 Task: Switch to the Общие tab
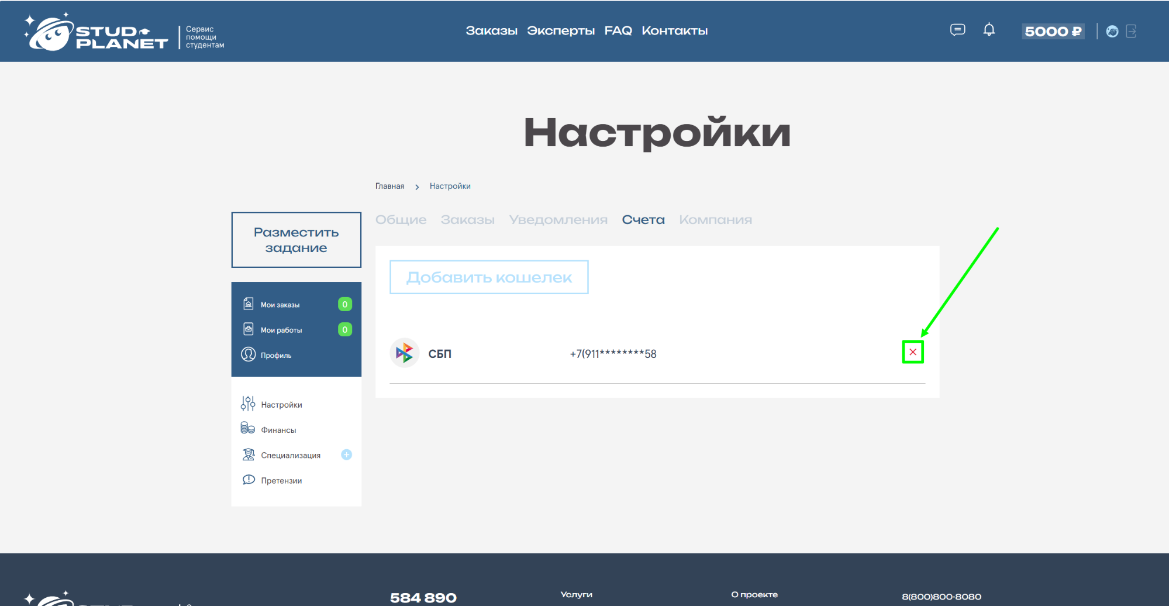[401, 220]
